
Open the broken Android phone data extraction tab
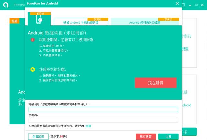point(81,22)
